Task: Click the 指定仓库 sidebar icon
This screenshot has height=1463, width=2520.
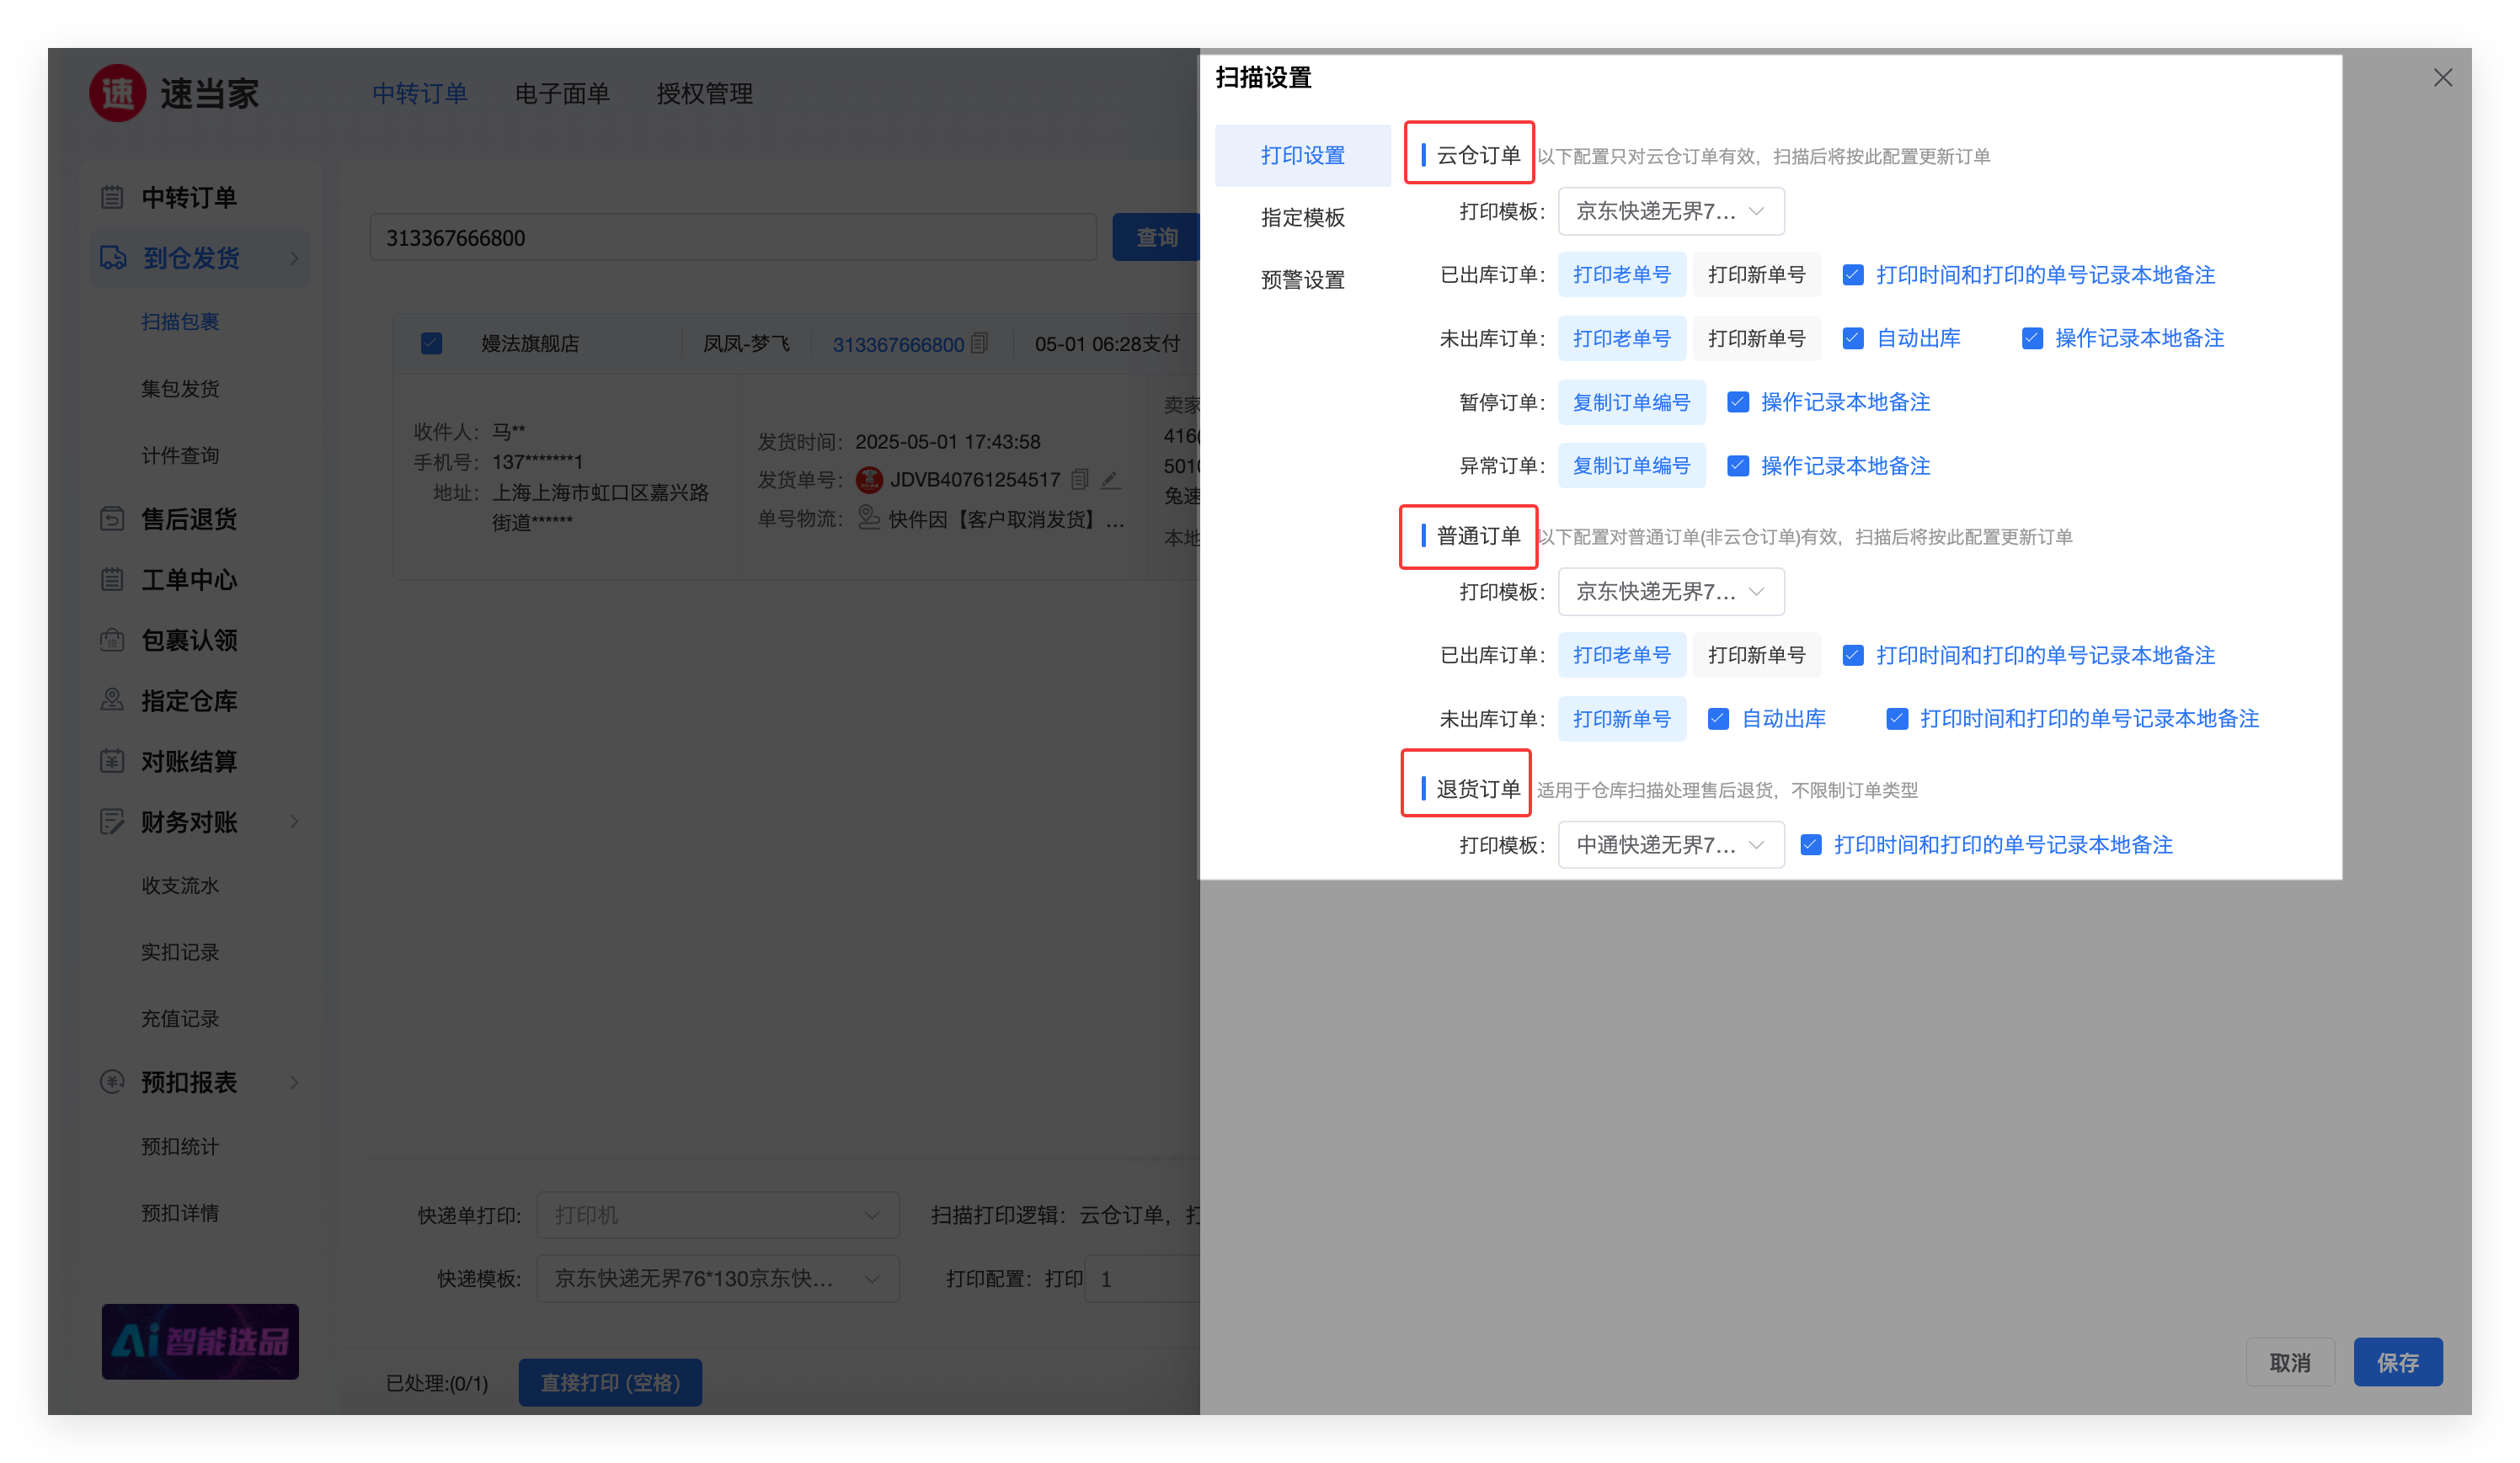Action: (112, 700)
